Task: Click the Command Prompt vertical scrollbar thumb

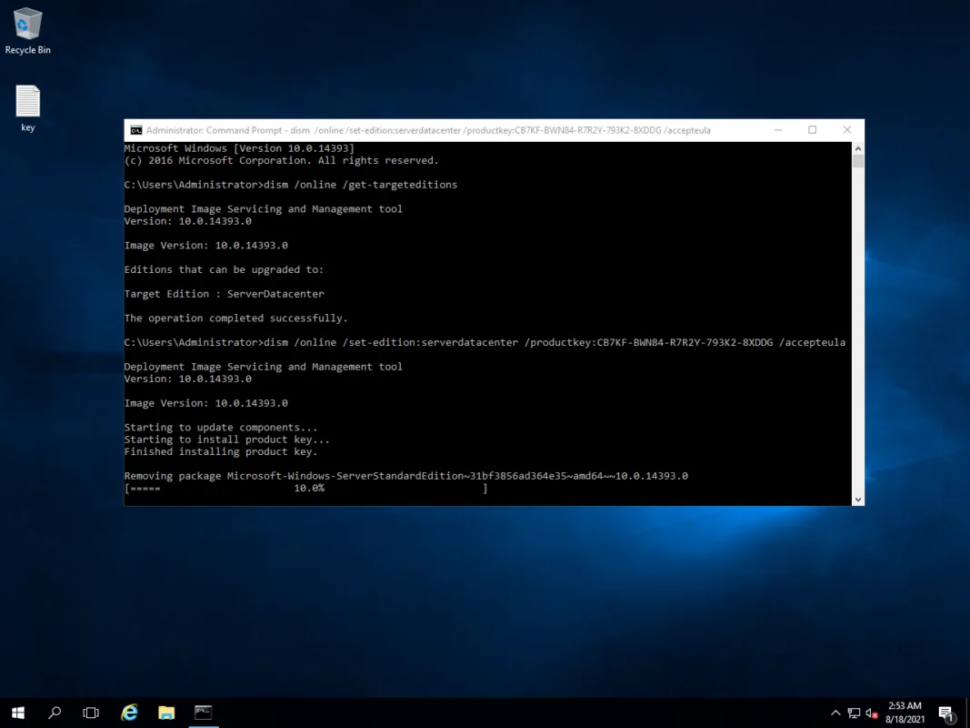Action: [x=857, y=162]
